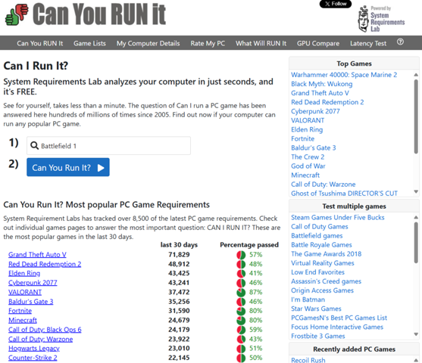Click the Top Games list down arrow
422x363 pixels.
tap(416, 191)
